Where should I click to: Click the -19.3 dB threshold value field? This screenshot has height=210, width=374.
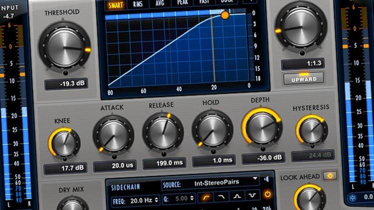[66, 84]
